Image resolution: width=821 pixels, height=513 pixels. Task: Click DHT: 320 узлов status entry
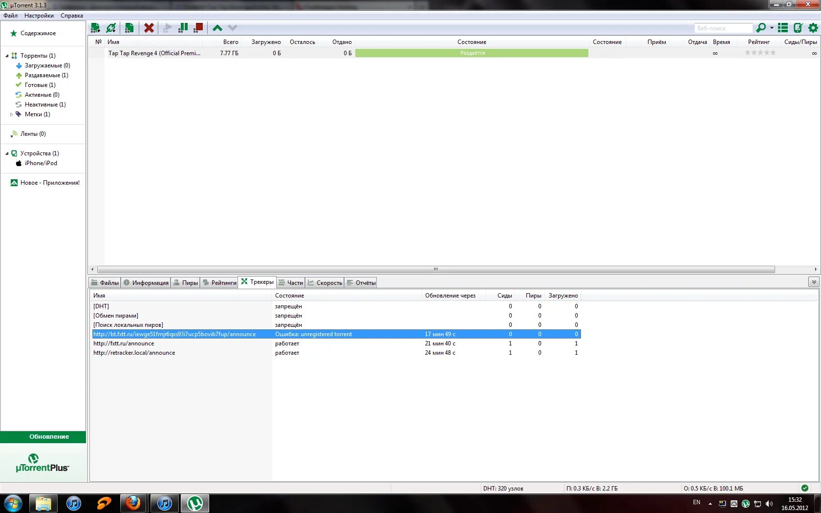point(503,489)
